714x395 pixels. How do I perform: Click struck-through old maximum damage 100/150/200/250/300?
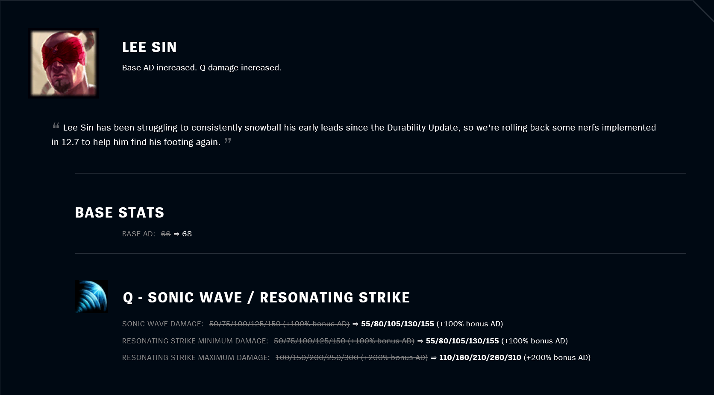pyautogui.click(x=317, y=357)
